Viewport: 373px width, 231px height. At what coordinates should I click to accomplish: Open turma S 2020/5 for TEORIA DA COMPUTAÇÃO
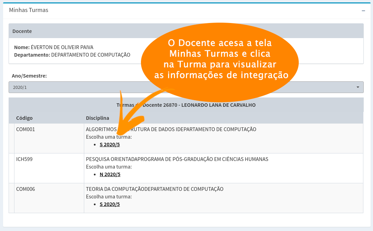pyautogui.click(x=110, y=204)
